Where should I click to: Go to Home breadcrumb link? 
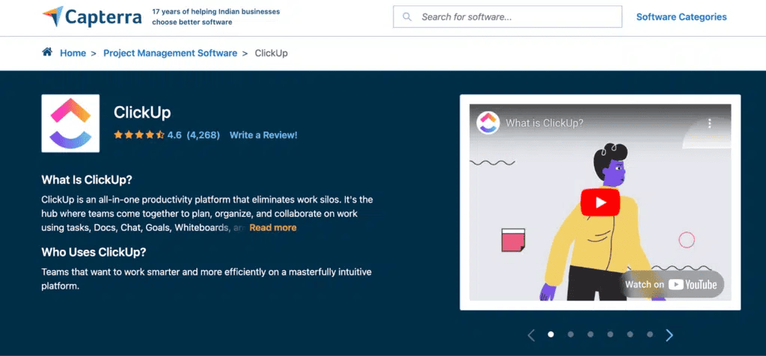[x=73, y=53]
